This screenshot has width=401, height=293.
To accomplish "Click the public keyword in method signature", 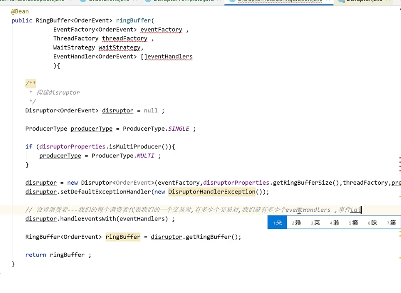I will click(x=22, y=20).
